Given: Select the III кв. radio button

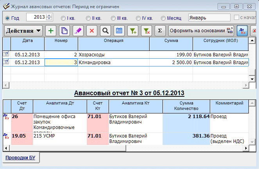Looking at the screenshot, I should [x=113, y=18].
